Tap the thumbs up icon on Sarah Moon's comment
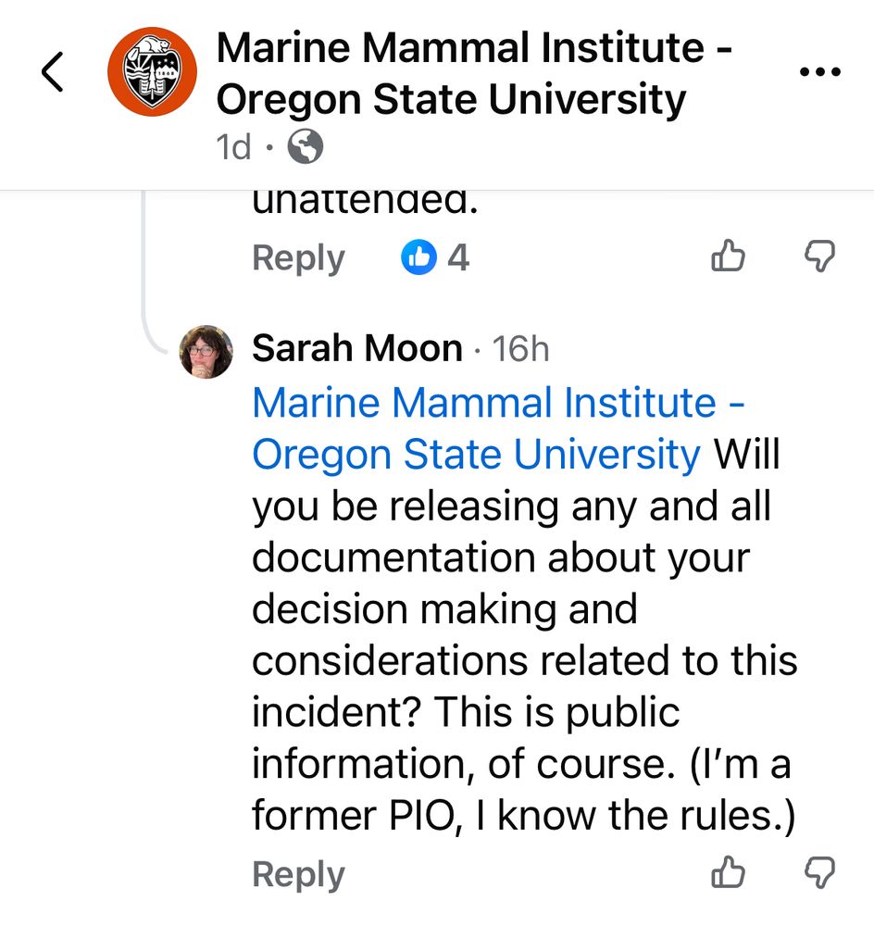 [x=728, y=873]
